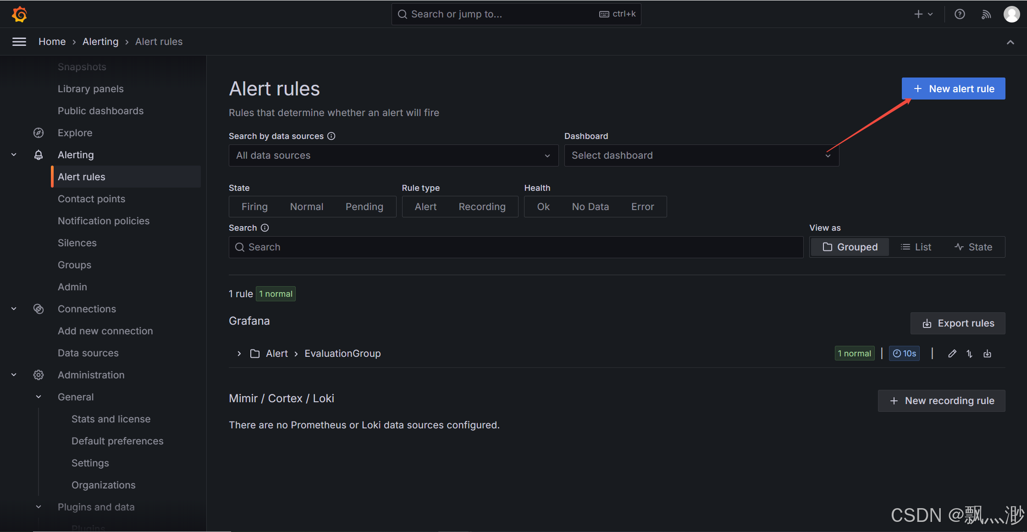Click the rules Search input field
Image resolution: width=1027 pixels, height=532 pixels.
pos(516,247)
